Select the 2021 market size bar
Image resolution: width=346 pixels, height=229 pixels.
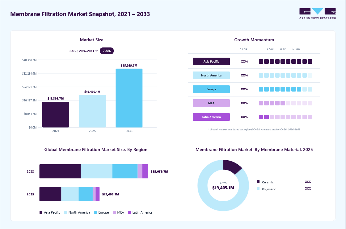pyautogui.click(x=56, y=115)
